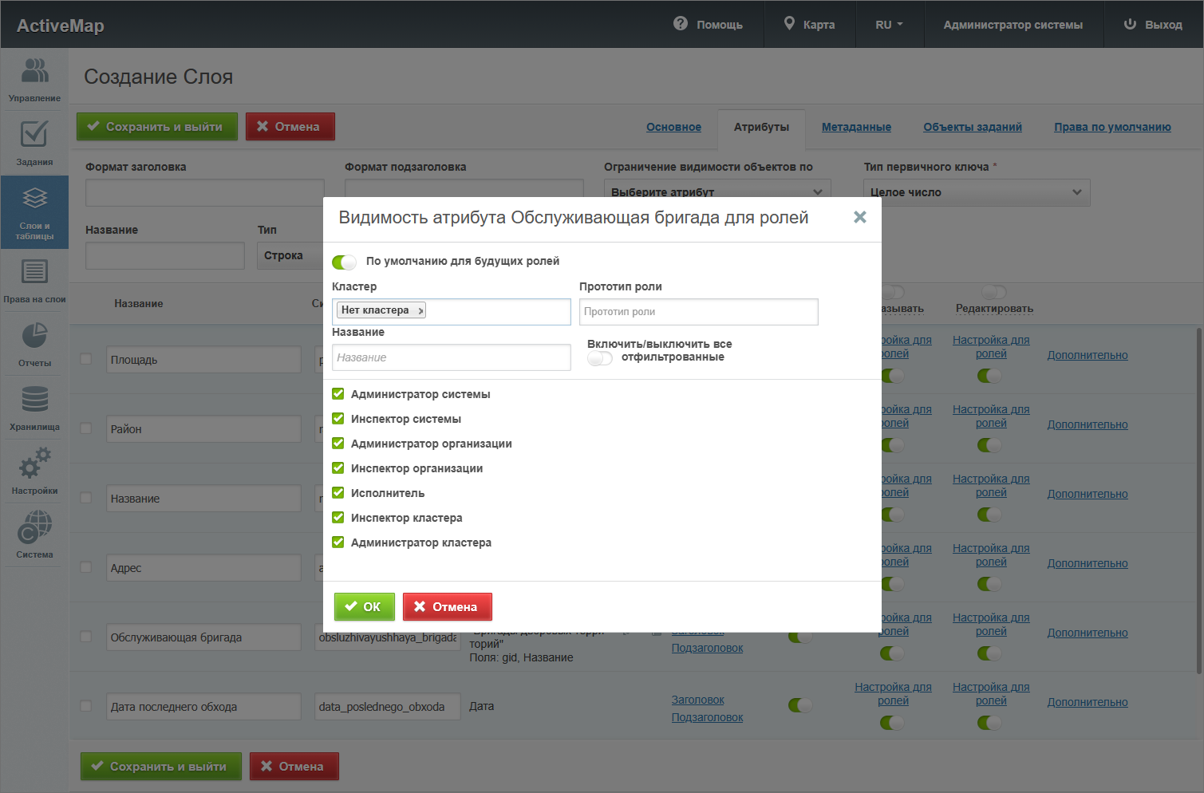Open the Управление sidebar section
The height and width of the screenshot is (793, 1204).
[34, 80]
